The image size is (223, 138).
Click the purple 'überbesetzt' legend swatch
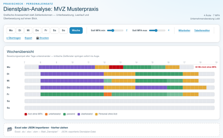point(79,114)
